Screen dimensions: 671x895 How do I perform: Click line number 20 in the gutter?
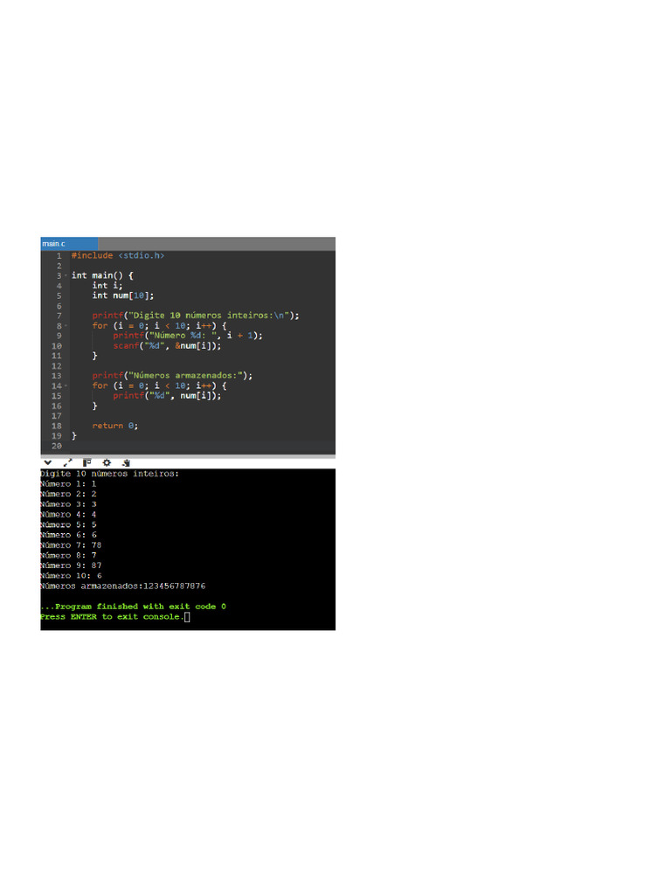coord(57,446)
